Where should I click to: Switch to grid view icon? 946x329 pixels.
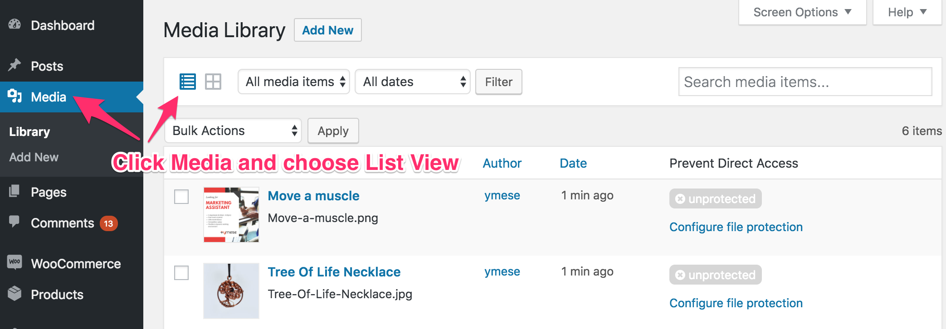tap(213, 82)
